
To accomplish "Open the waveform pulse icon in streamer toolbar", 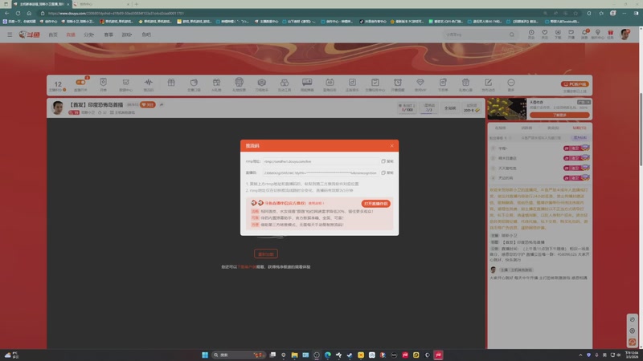I will [x=149, y=83].
